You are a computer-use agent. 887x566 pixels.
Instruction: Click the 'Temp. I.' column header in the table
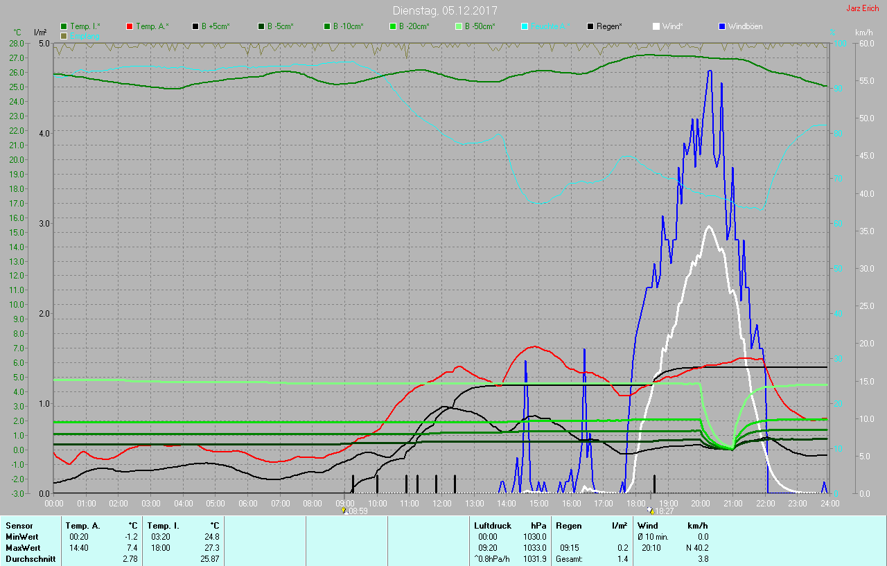164,526
